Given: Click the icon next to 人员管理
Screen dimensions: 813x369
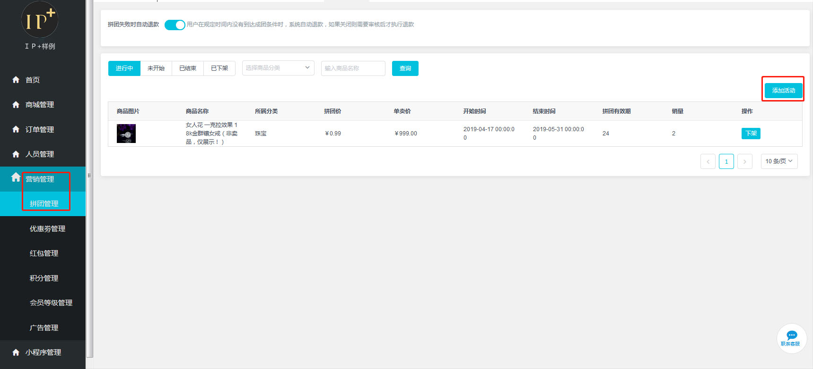Looking at the screenshot, I should tap(16, 154).
